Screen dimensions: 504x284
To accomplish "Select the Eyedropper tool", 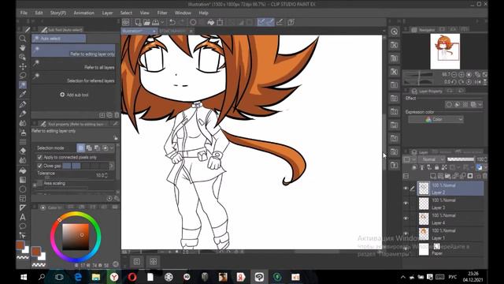I will (23, 95).
